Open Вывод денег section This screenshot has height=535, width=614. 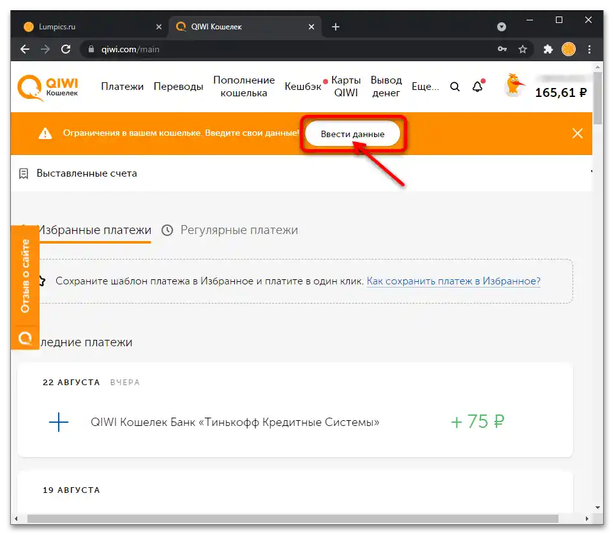pos(386,87)
